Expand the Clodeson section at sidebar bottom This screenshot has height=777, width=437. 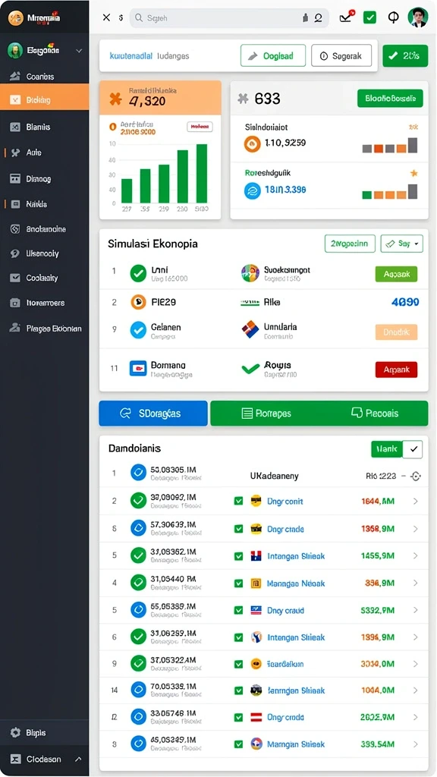click(78, 759)
